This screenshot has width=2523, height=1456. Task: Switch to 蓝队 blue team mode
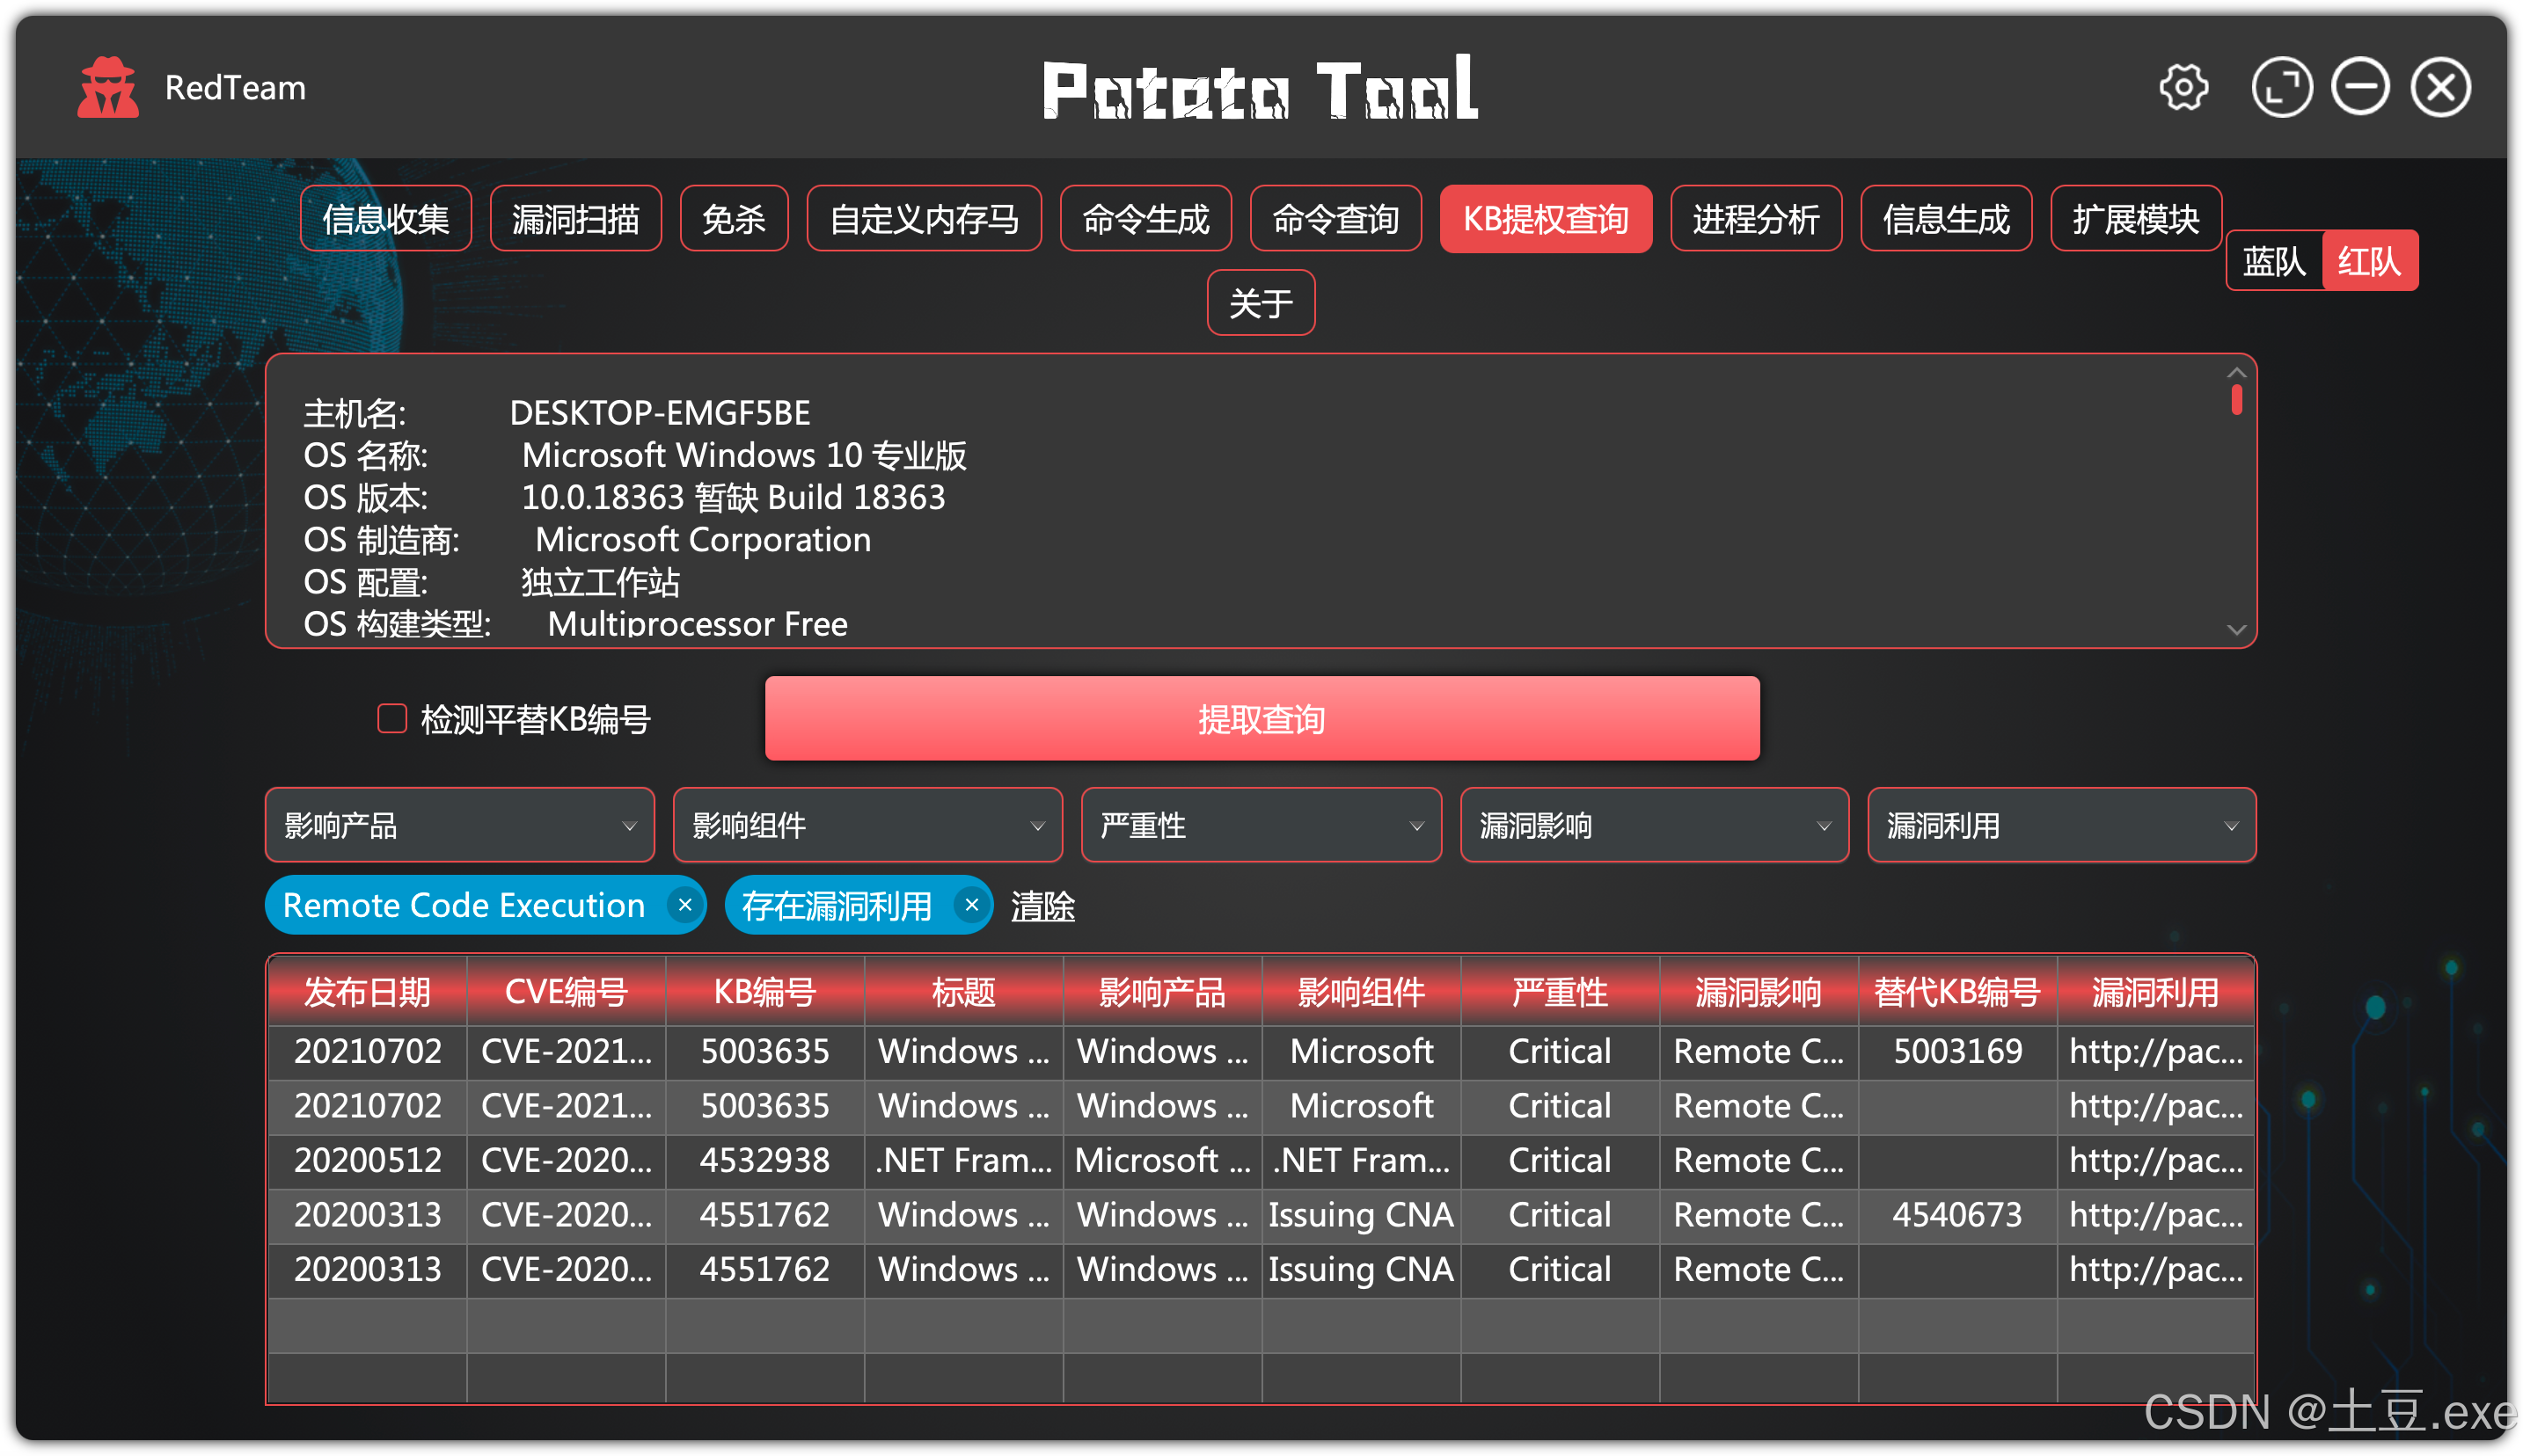pos(2273,262)
